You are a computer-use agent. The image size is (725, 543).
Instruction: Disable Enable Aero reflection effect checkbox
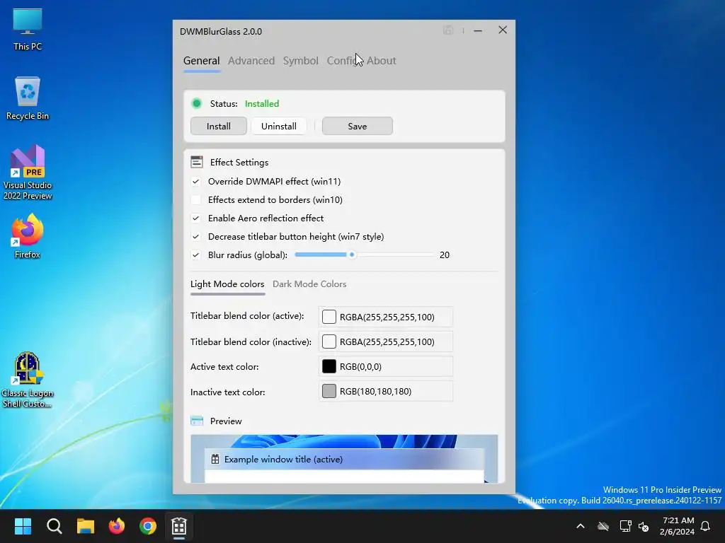195,218
